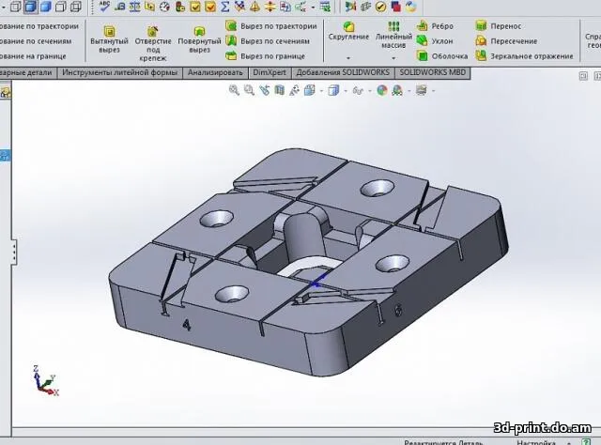The image size is (601, 445).
Task: Select shaded with edges display icon
Action: click(x=31, y=7)
